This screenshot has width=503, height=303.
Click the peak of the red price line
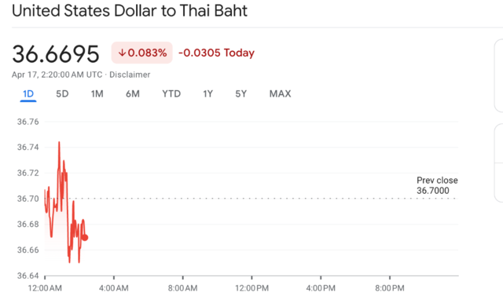pyautogui.click(x=59, y=142)
